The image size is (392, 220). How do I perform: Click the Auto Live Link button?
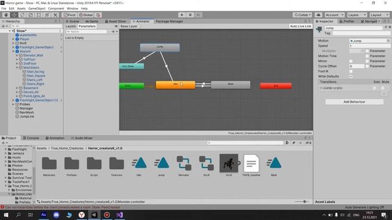click(x=301, y=26)
